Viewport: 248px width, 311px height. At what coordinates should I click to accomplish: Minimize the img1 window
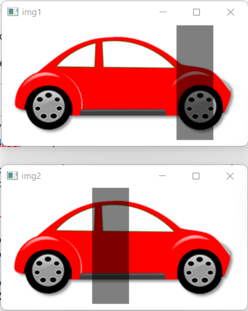(163, 12)
